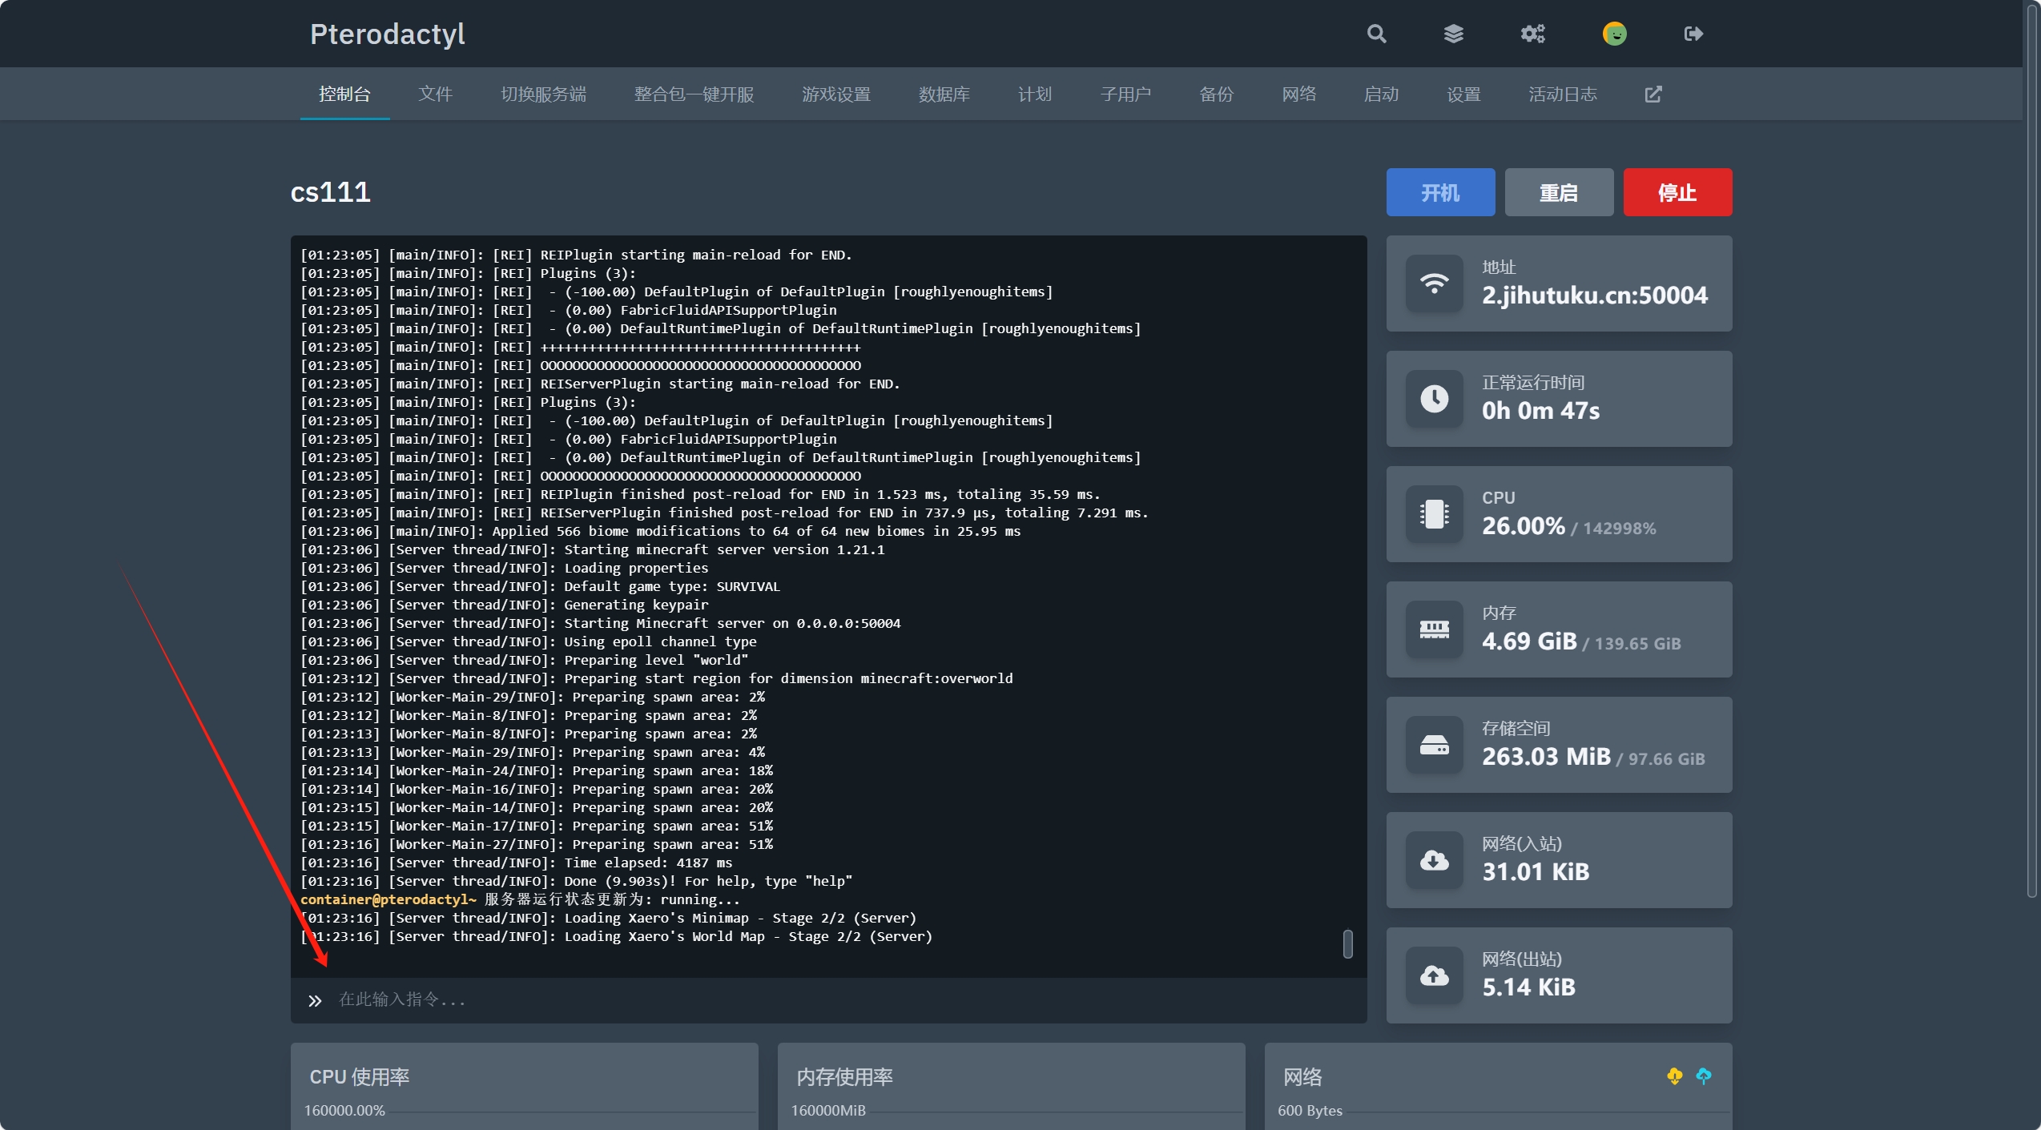The height and width of the screenshot is (1130, 2041).
Task: Open admin gears icon in header
Action: 1532,34
